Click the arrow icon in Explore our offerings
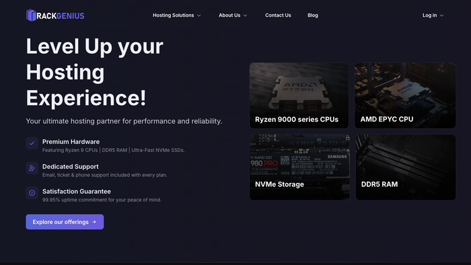Screen dimensions: 471x265 tap(94, 222)
